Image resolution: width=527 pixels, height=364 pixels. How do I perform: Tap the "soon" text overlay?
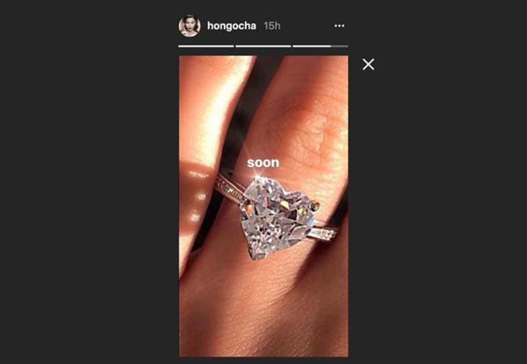tap(263, 163)
